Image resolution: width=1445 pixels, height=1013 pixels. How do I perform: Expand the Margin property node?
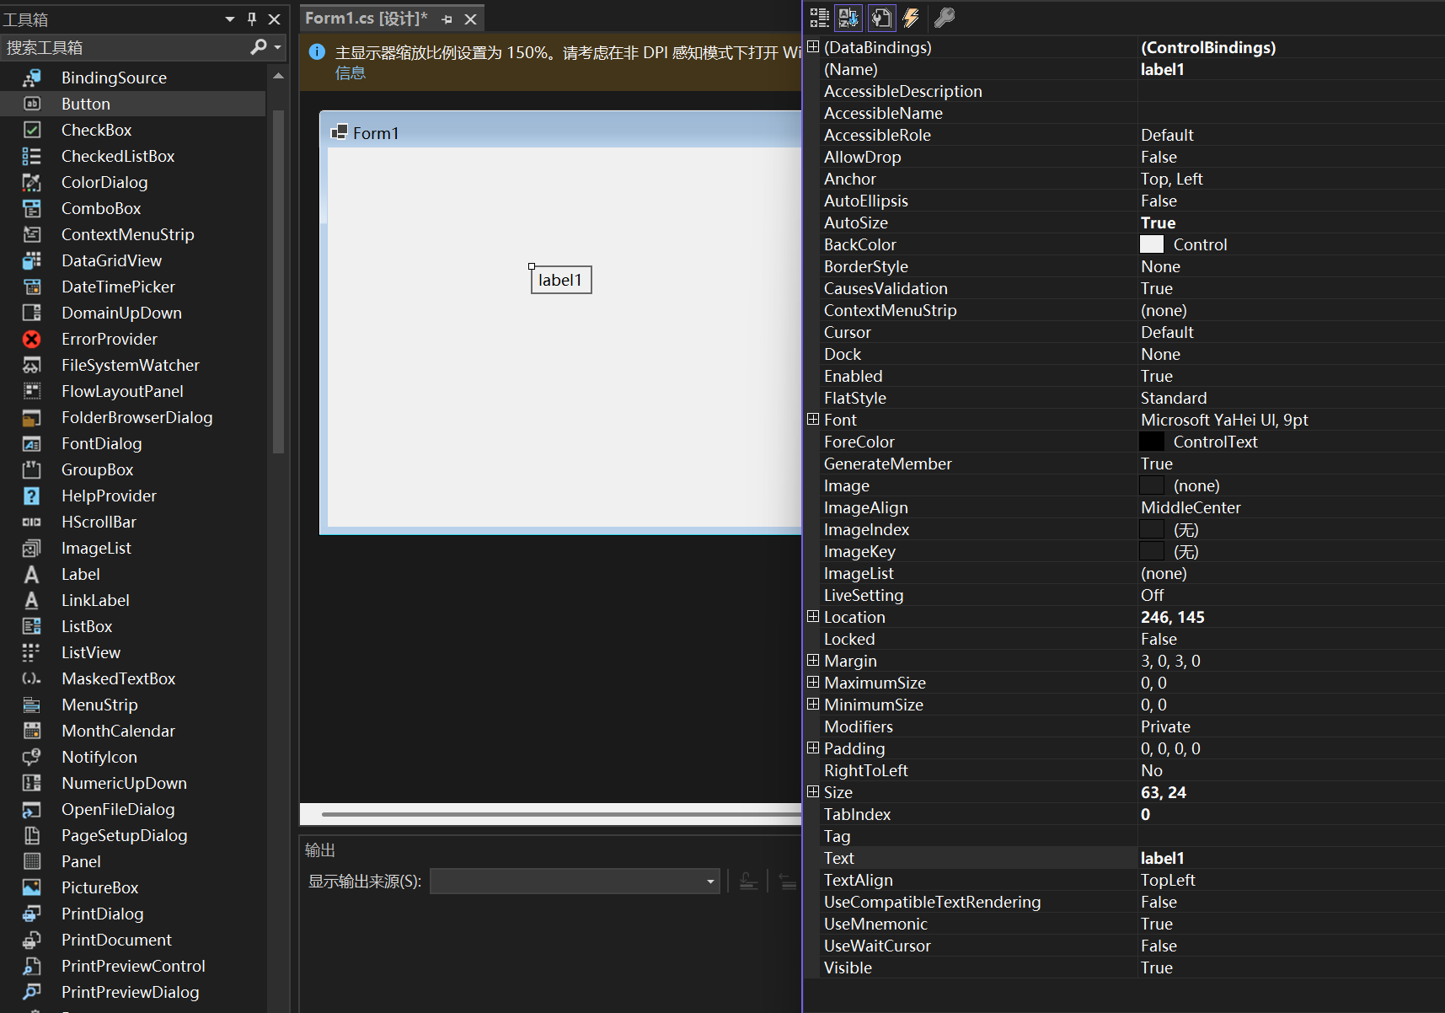tap(813, 660)
